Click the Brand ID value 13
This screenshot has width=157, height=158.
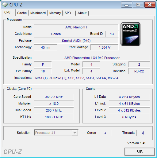[x=112, y=34]
